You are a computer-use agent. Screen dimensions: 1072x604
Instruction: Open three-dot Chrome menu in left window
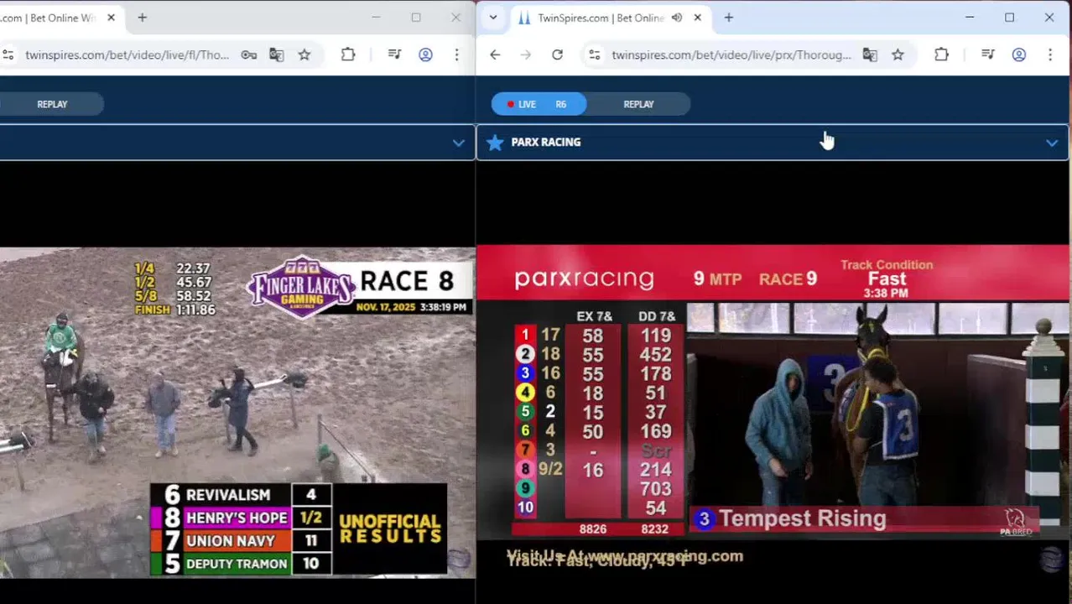456,55
